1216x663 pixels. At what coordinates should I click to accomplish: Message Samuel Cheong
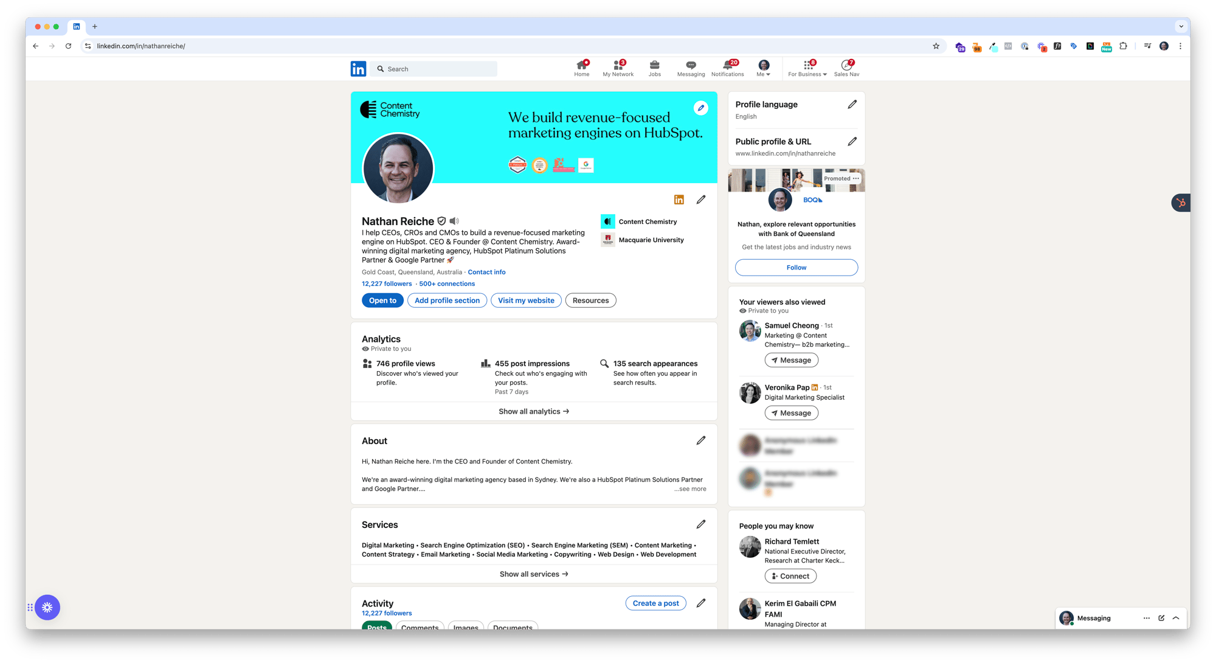(x=791, y=360)
